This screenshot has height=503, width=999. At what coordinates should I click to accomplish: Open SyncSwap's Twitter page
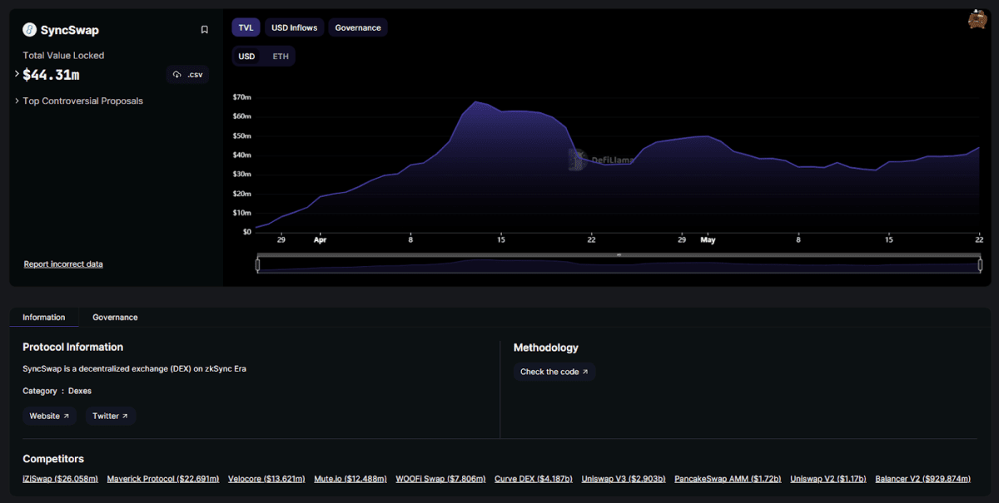[x=110, y=416]
